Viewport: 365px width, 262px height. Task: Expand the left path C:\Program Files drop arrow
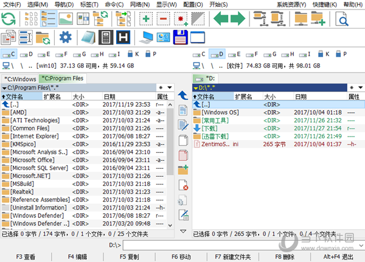(4, 88)
